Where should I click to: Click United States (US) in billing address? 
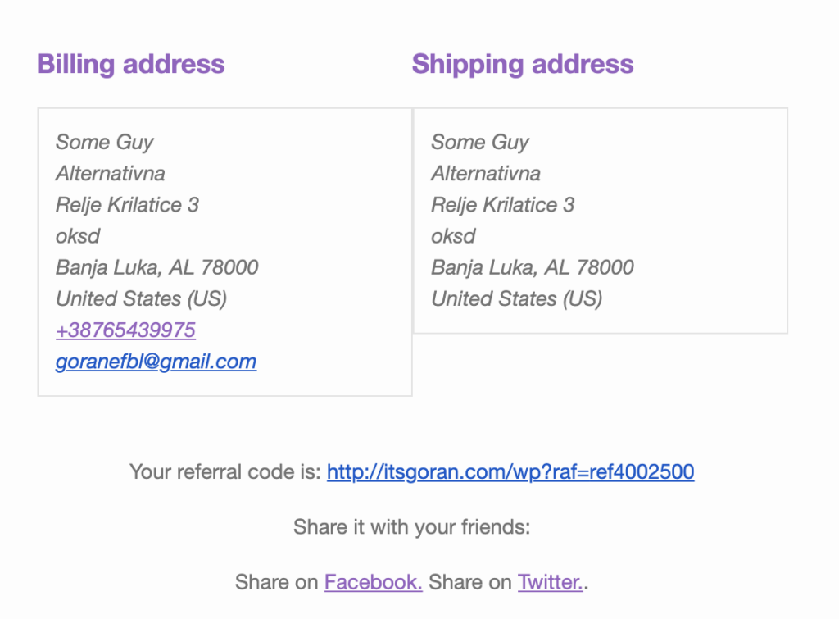(141, 298)
